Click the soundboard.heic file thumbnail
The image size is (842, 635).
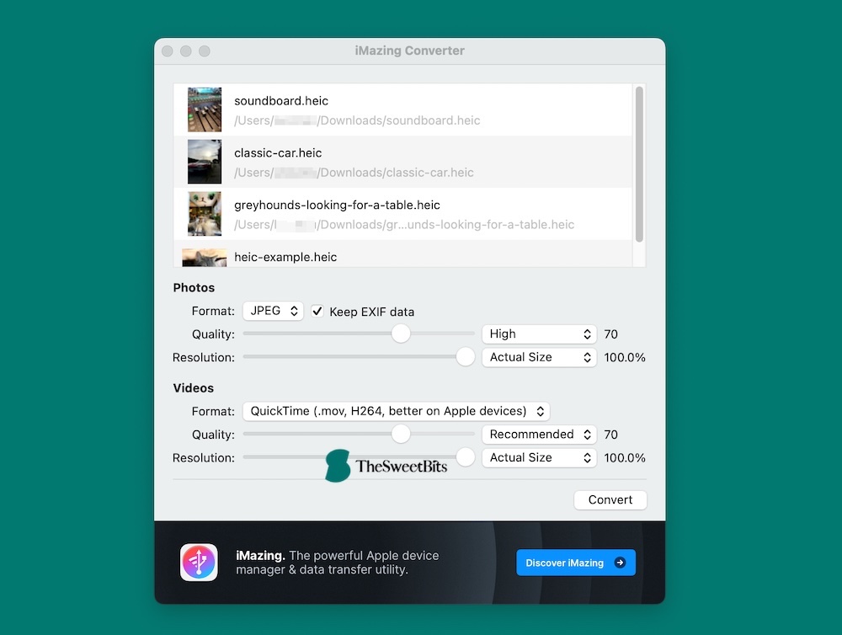204,109
